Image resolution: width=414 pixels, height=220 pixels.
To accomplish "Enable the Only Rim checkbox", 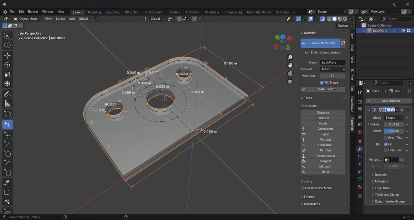I will pyautogui.click(x=386, y=150).
